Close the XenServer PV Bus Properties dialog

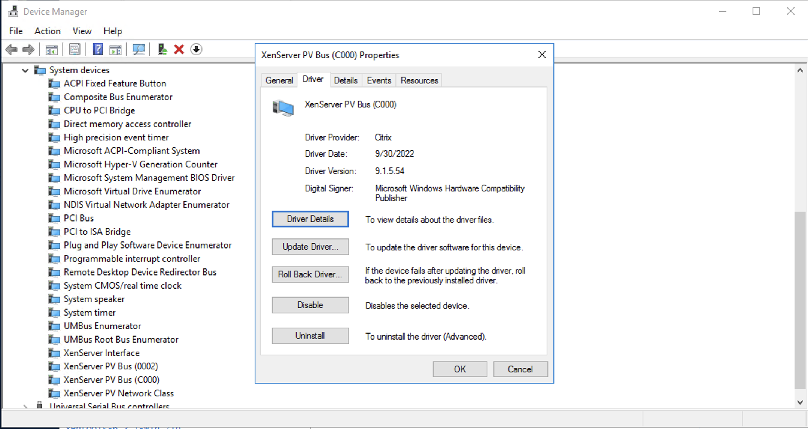click(542, 55)
